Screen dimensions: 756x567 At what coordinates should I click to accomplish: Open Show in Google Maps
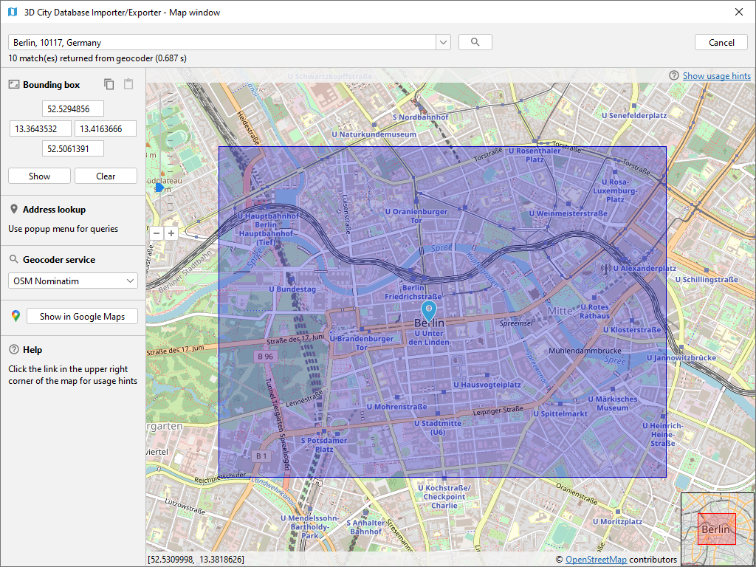pyautogui.click(x=82, y=316)
